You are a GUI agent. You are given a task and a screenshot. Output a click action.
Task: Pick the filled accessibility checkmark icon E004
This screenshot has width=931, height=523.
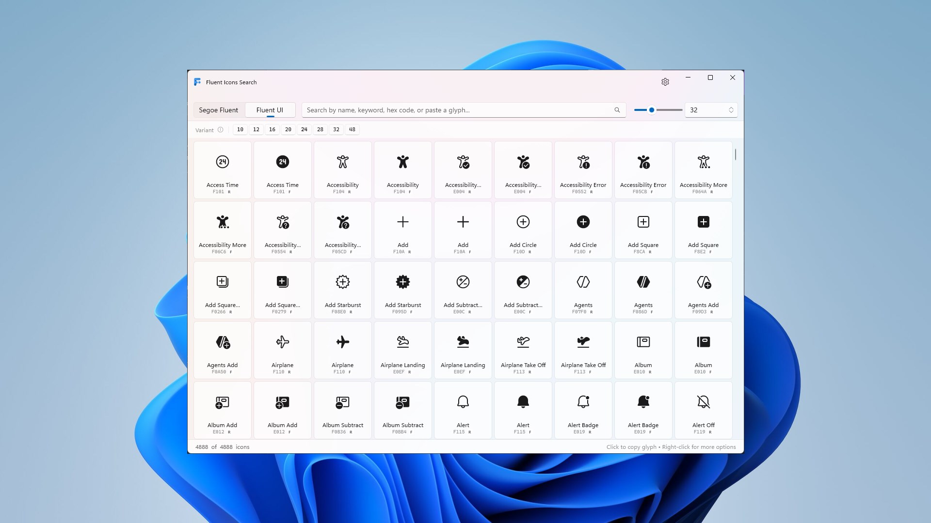523,170
